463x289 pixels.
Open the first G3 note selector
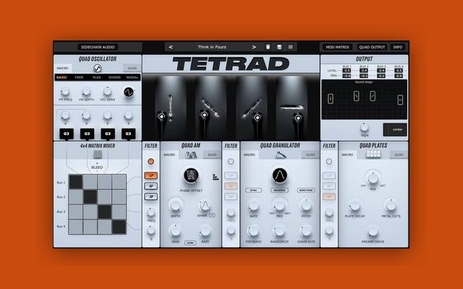click(67, 134)
